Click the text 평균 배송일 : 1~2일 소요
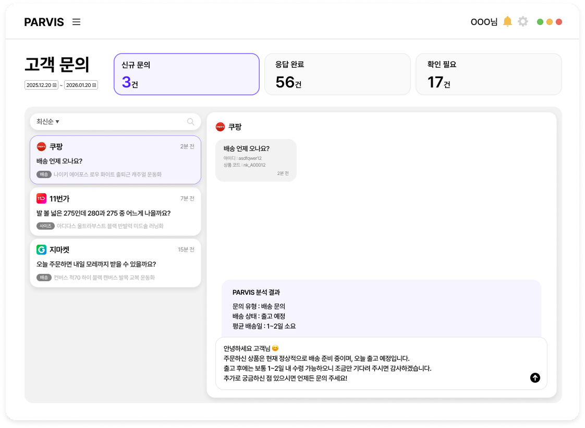This screenshot has height=428, width=585. (264, 326)
